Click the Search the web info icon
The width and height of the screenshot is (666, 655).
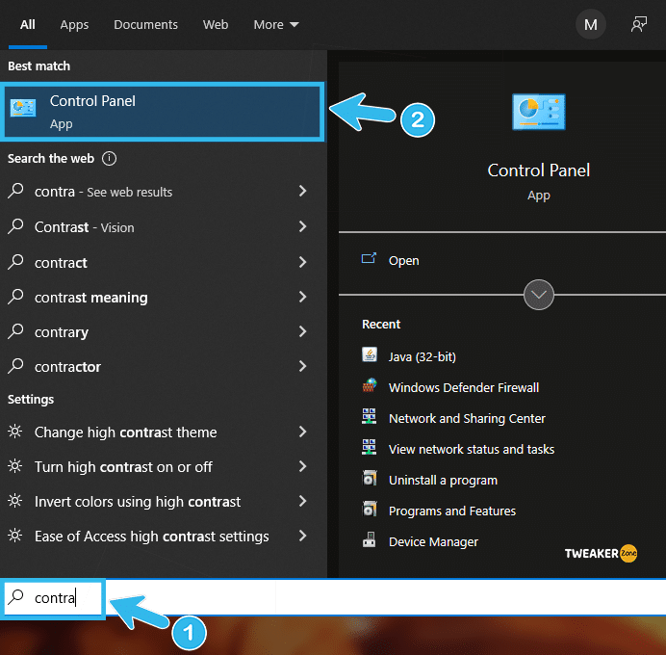109,159
